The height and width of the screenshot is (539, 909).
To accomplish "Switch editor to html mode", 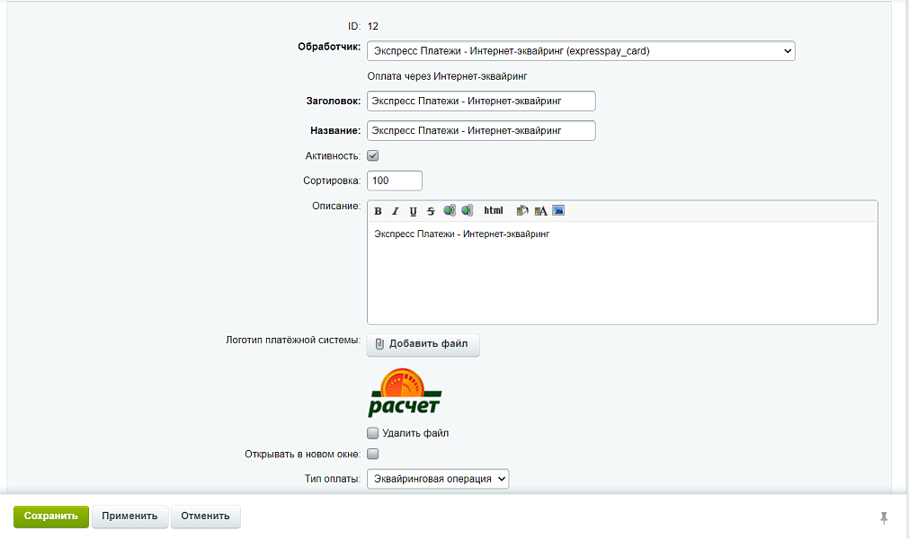I will tap(494, 211).
